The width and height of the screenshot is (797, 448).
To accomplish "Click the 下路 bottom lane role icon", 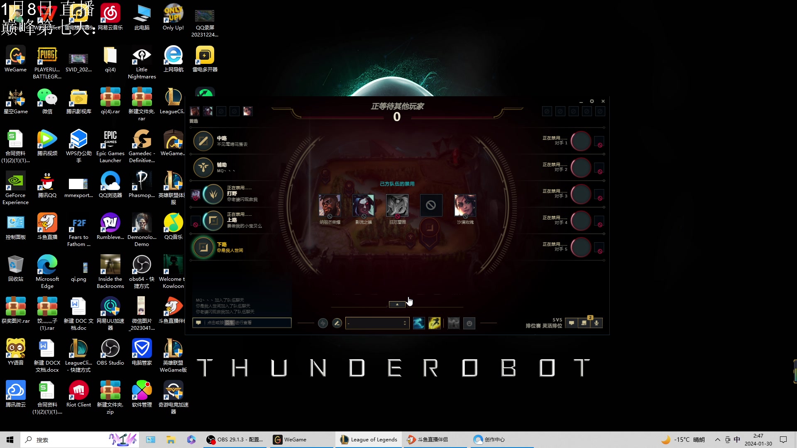I will point(203,247).
